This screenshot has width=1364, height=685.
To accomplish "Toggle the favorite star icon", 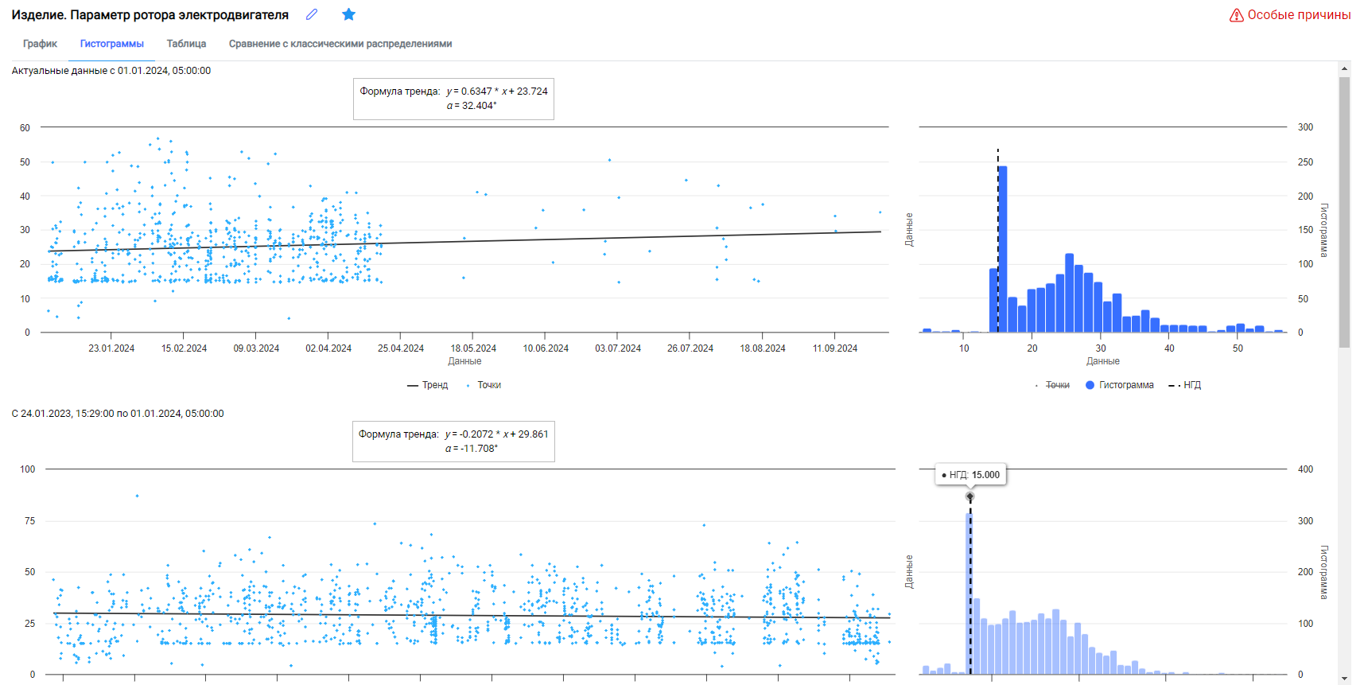I will click(x=348, y=14).
